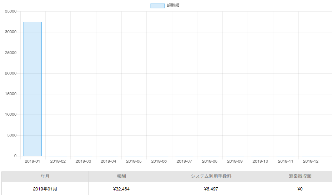Image resolution: width=334 pixels, height=195 pixels.
Task: Click the ¥6,497 system fee cell
Action: [x=211, y=189]
